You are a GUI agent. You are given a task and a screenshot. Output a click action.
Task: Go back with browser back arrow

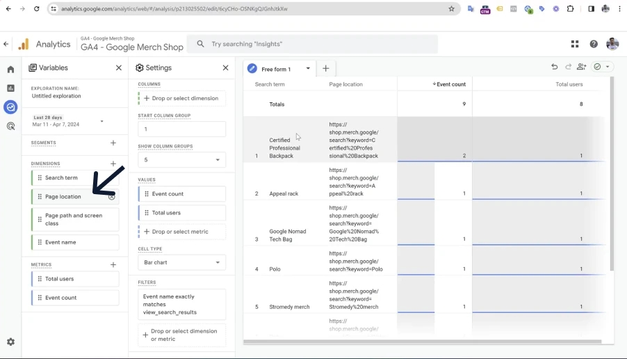(x=8, y=8)
